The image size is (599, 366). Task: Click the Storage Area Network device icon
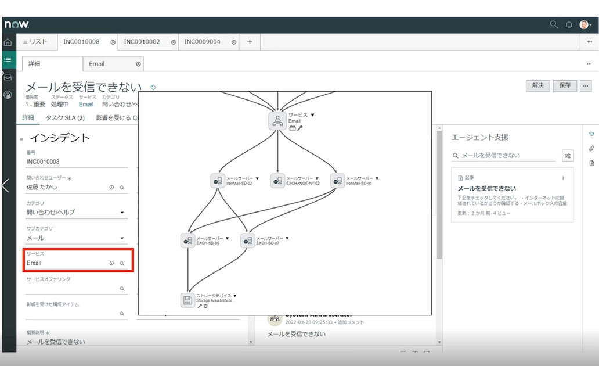point(187,300)
